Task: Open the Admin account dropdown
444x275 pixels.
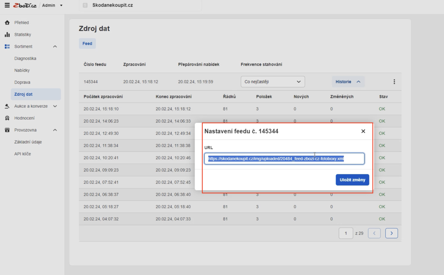Action: tap(52, 5)
